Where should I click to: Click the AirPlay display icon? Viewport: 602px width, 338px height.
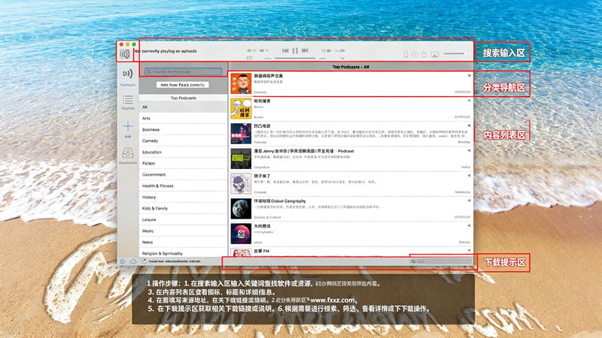coord(434,54)
